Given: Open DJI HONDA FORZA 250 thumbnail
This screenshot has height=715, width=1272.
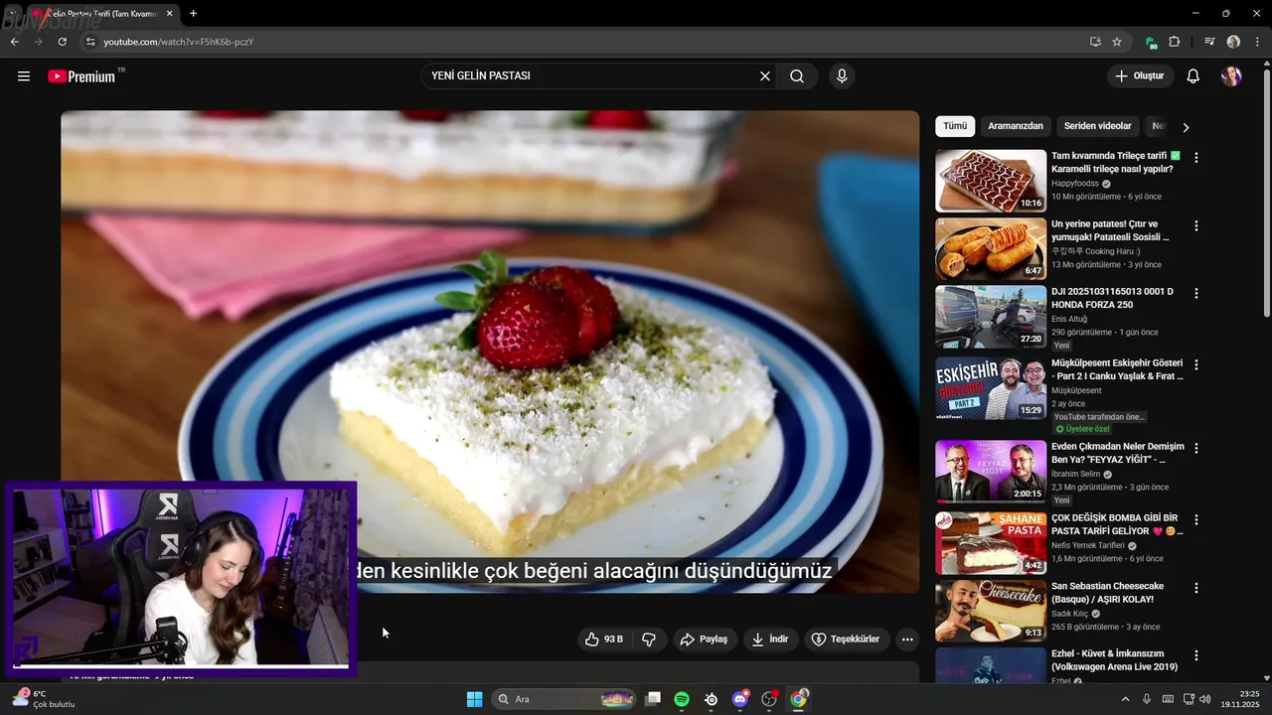Looking at the screenshot, I should tap(991, 317).
